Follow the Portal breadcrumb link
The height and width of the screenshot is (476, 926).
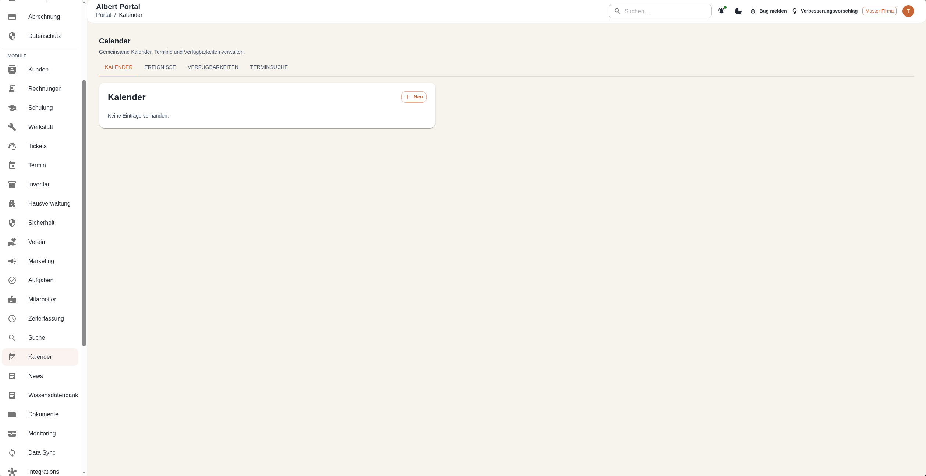[x=103, y=15]
